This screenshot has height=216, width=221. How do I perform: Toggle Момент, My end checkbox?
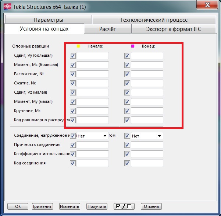pos(127,102)
